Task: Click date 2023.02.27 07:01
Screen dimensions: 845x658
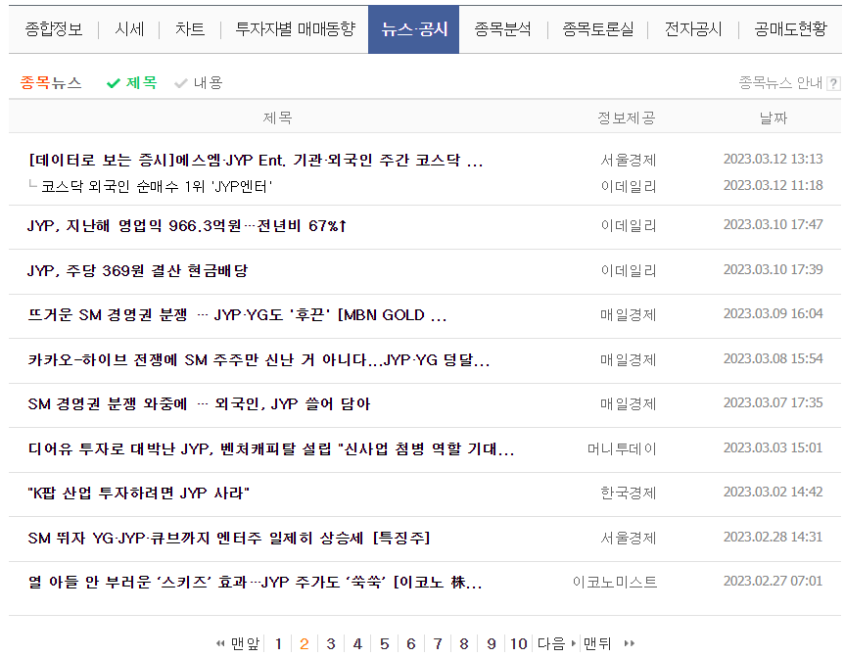Action: tap(773, 581)
